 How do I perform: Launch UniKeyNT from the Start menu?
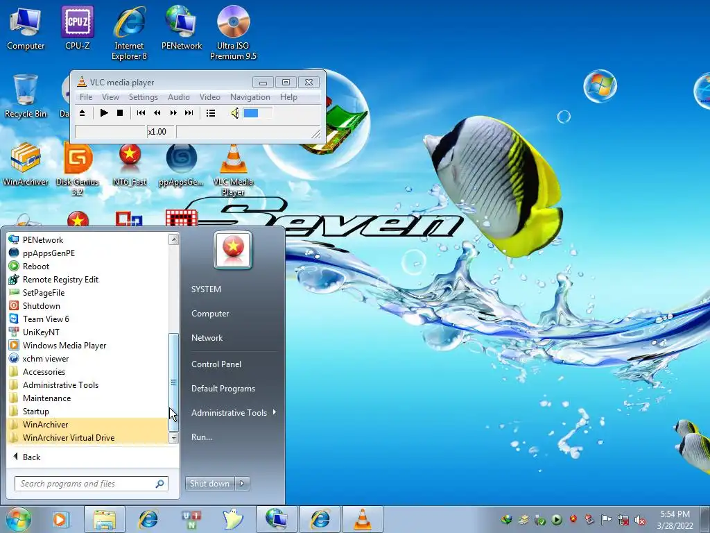[87, 332]
